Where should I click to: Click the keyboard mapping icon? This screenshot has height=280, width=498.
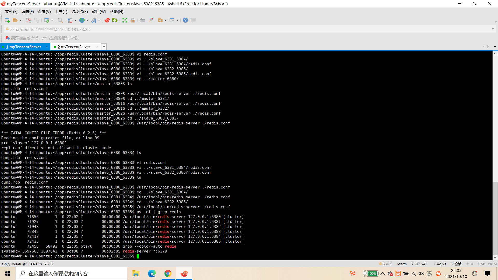coord(142,20)
